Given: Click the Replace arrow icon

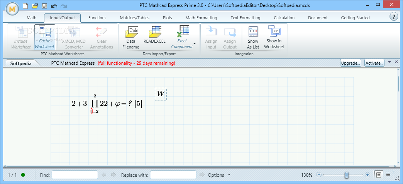Looking at the screenshot, I should point(202,175).
